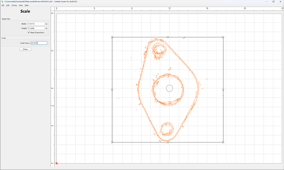The height and width of the screenshot is (170, 284).
Task: Click the top-right selection handle
Action: (x=223, y=37)
